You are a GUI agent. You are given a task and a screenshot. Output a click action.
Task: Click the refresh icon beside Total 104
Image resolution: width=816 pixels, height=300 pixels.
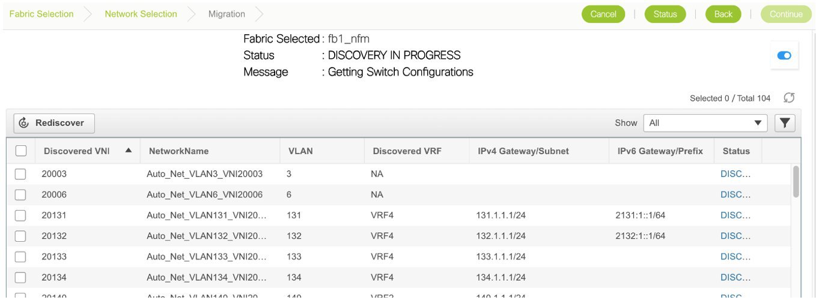pyautogui.click(x=790, y=98)
